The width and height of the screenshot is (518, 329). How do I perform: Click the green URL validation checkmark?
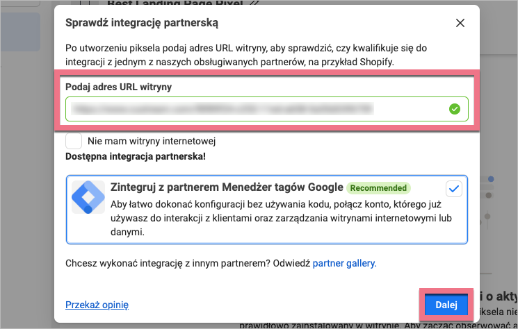pyautogui.click(x=454, y=109)
